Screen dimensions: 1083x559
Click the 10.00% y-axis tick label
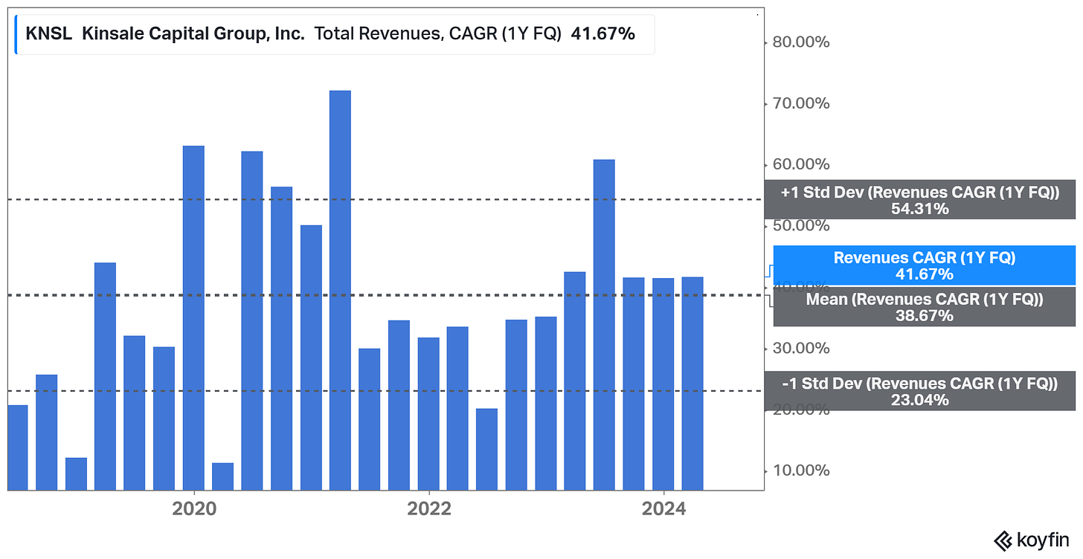(801, 471)
